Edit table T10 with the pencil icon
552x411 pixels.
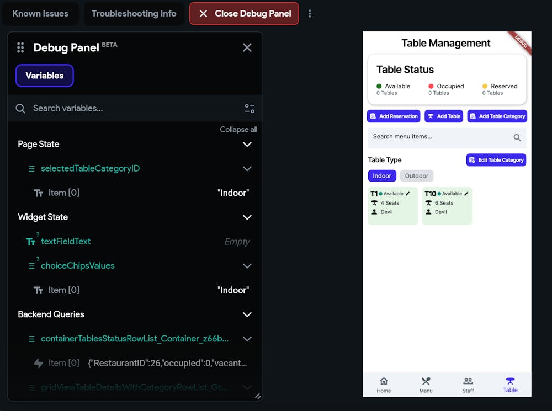(466, 194)
